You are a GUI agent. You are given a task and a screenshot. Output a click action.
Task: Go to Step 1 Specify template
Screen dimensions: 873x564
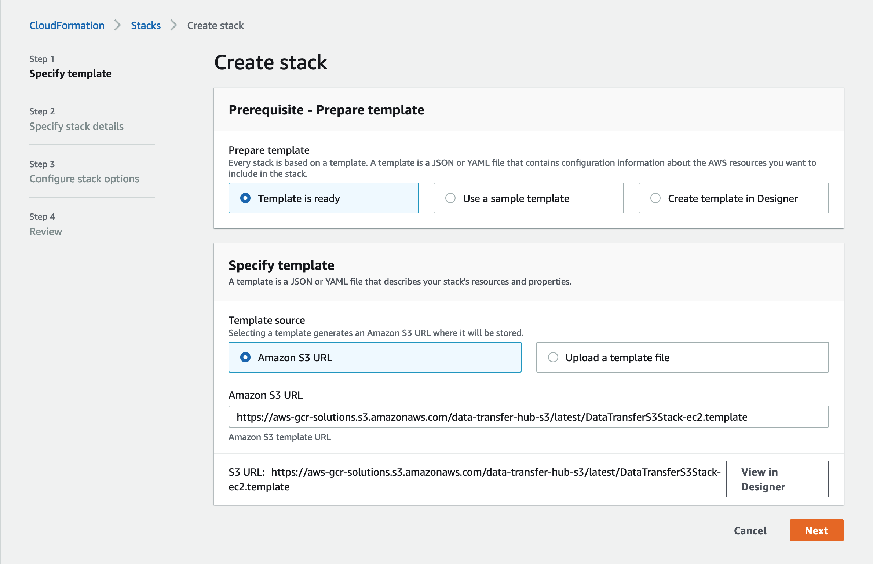[x=70, y=73]
